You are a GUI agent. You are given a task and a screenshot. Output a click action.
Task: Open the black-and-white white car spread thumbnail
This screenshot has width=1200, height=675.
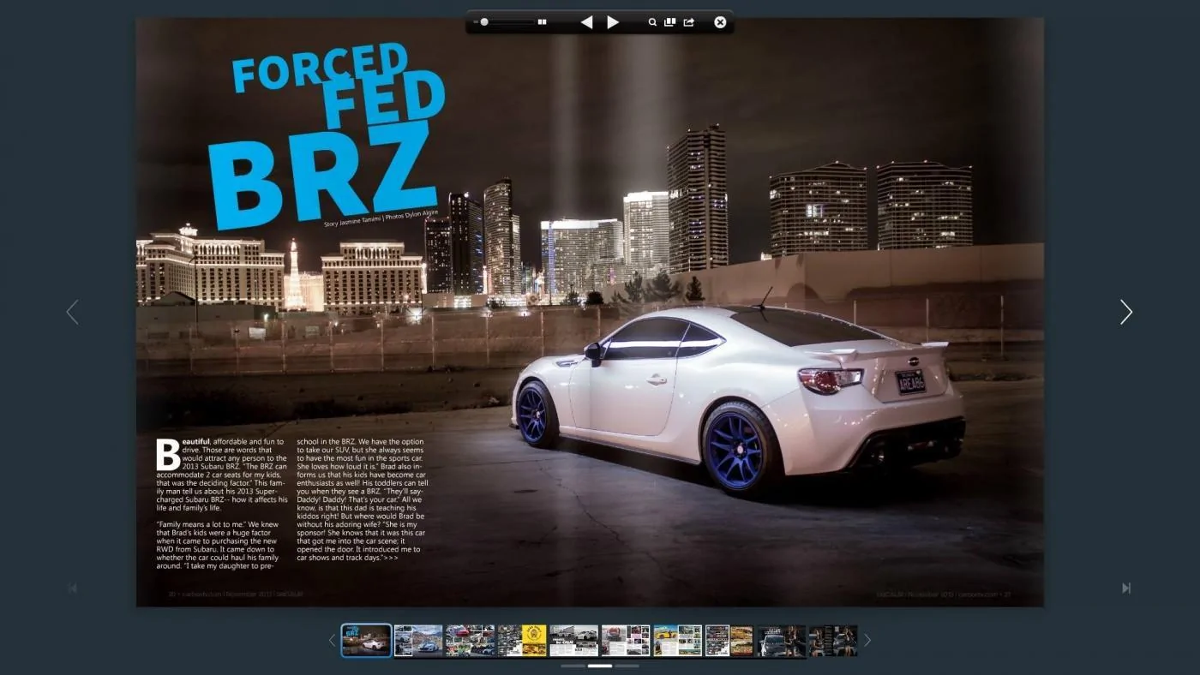[573, 640]
